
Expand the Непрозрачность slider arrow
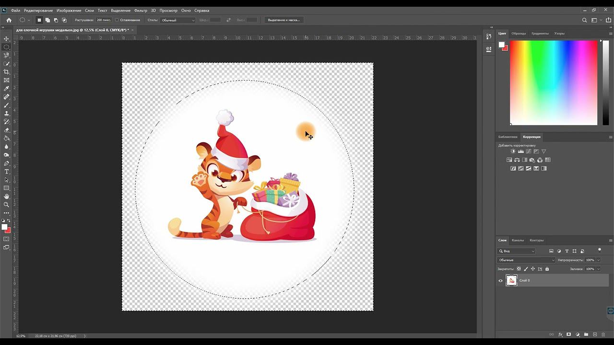599,260
